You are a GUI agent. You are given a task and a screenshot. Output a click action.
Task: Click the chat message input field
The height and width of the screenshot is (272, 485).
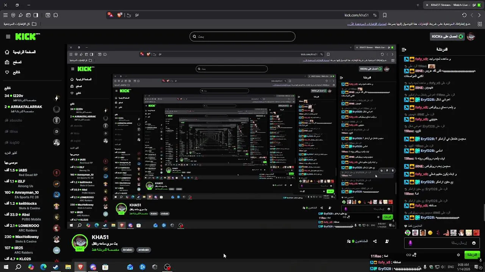[441, 243]
